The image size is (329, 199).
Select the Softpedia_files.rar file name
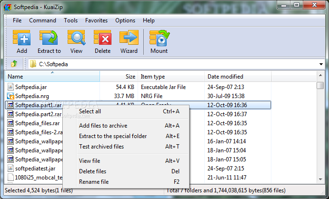(x=38, y=123)
